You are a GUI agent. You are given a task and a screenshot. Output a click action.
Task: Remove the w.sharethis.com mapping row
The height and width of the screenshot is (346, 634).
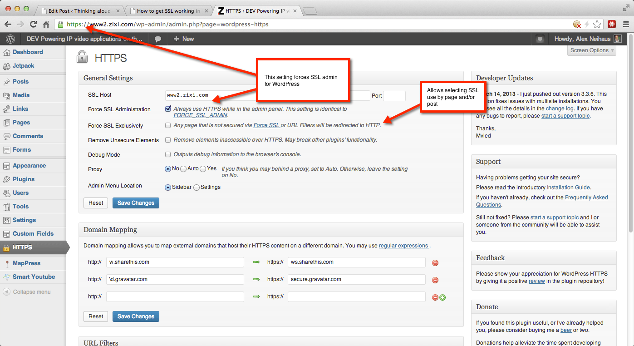(x=435, y=263)
